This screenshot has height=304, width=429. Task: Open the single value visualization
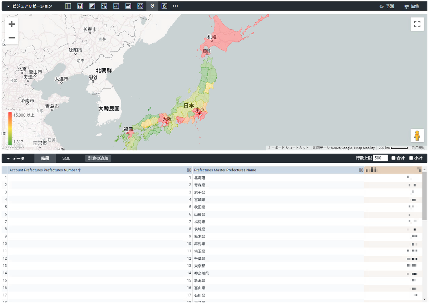(164, 6)
